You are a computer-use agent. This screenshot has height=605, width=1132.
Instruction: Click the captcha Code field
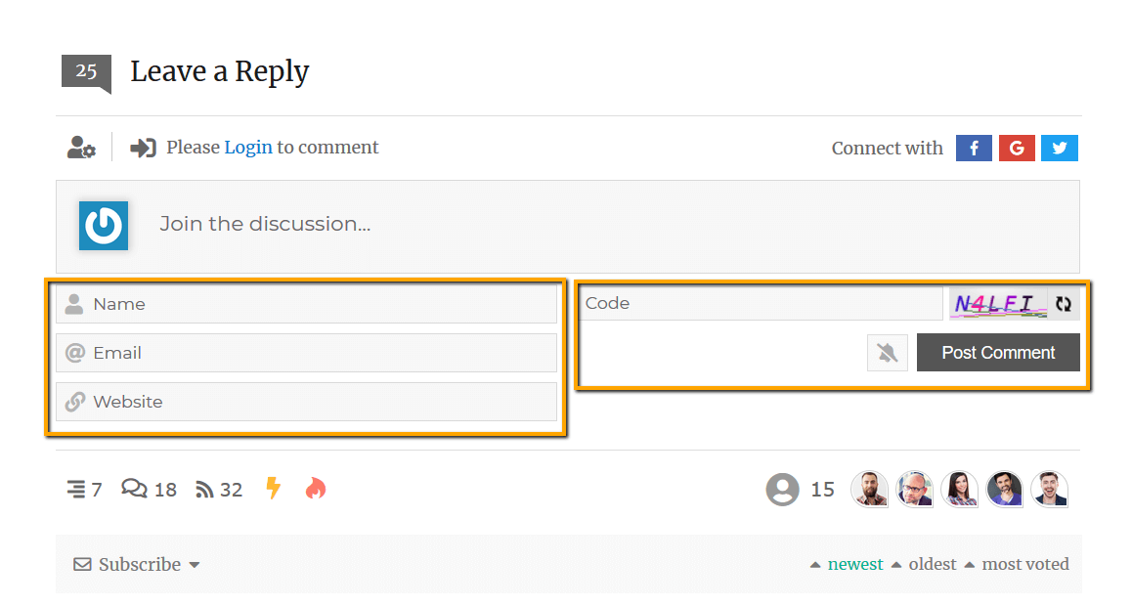click(x=761, y=304)
